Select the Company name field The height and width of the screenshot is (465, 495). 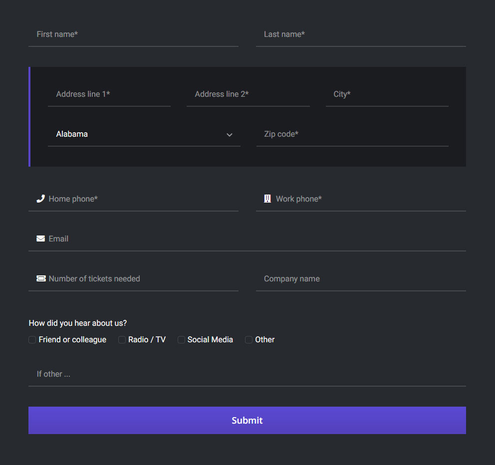[x=360, y=279]
